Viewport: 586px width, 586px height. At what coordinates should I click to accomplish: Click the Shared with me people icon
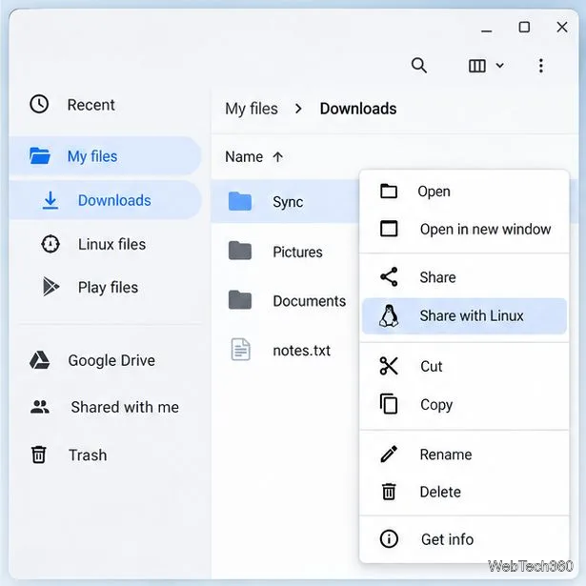point(40,407)
